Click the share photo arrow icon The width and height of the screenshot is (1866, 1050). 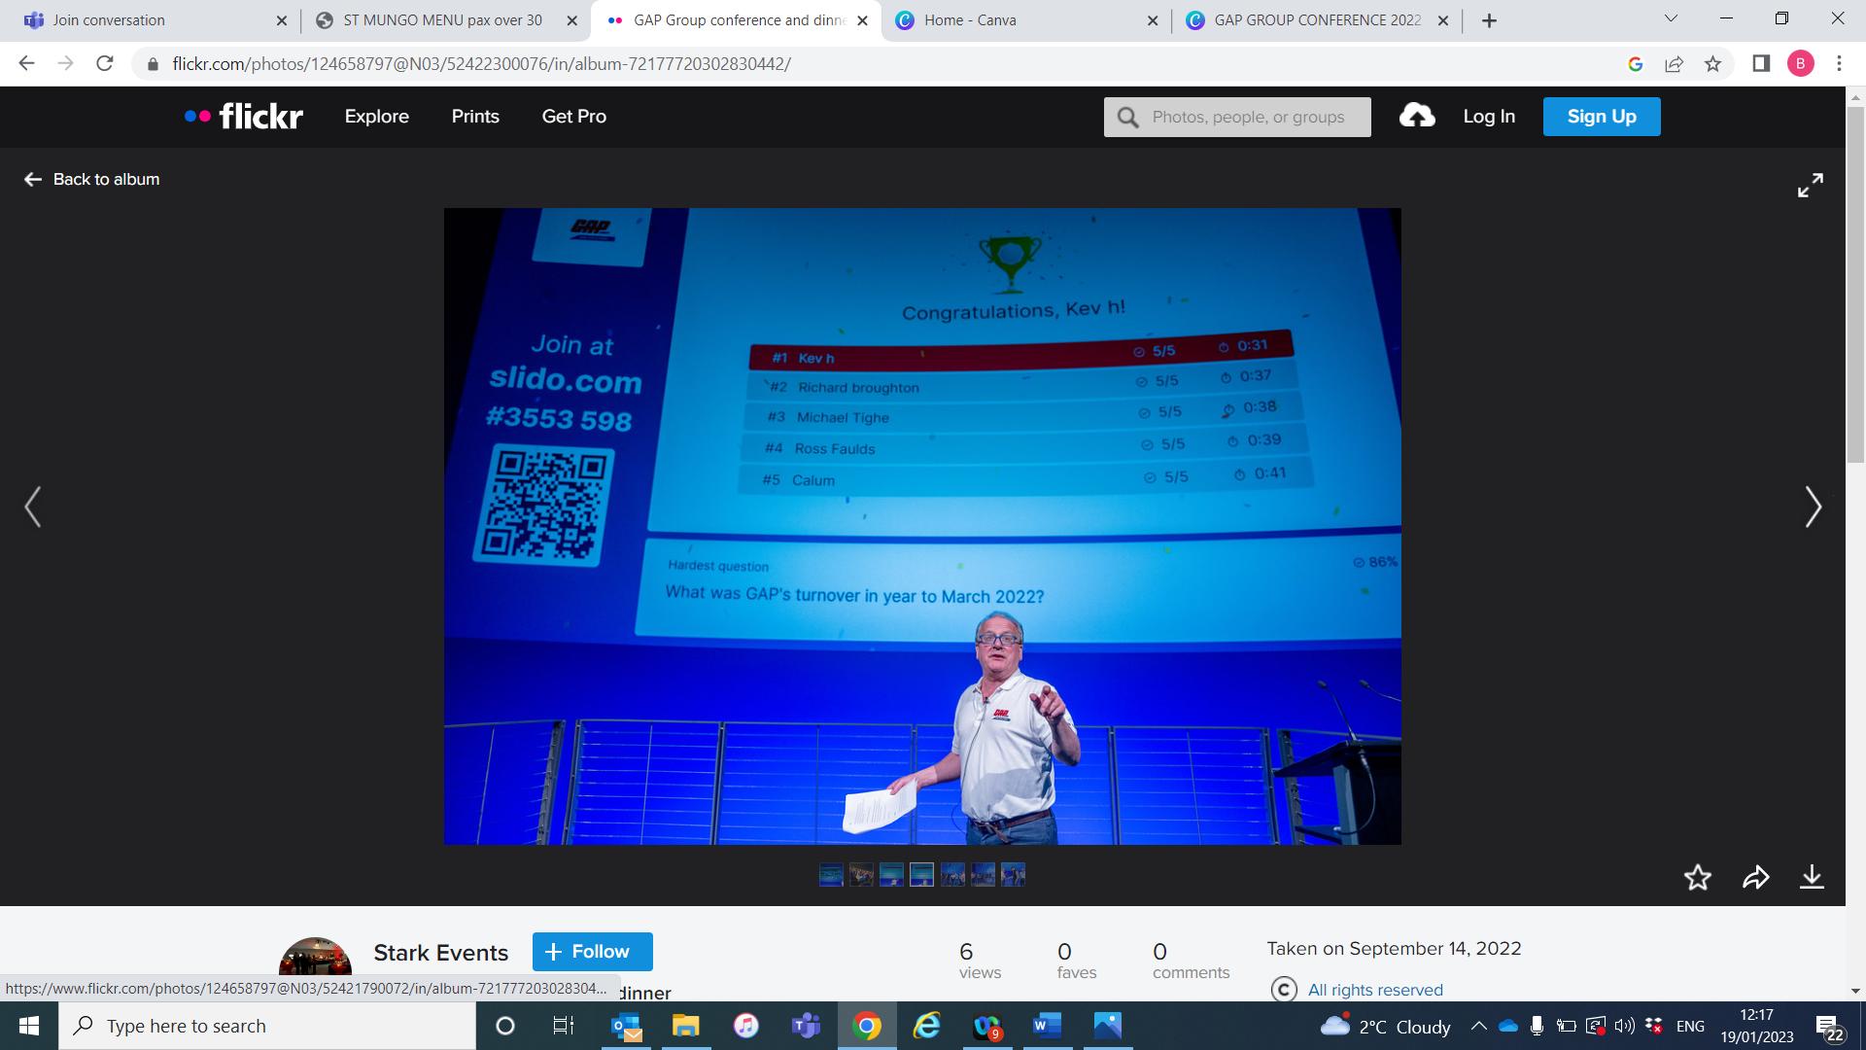[x=1755, y=877]
